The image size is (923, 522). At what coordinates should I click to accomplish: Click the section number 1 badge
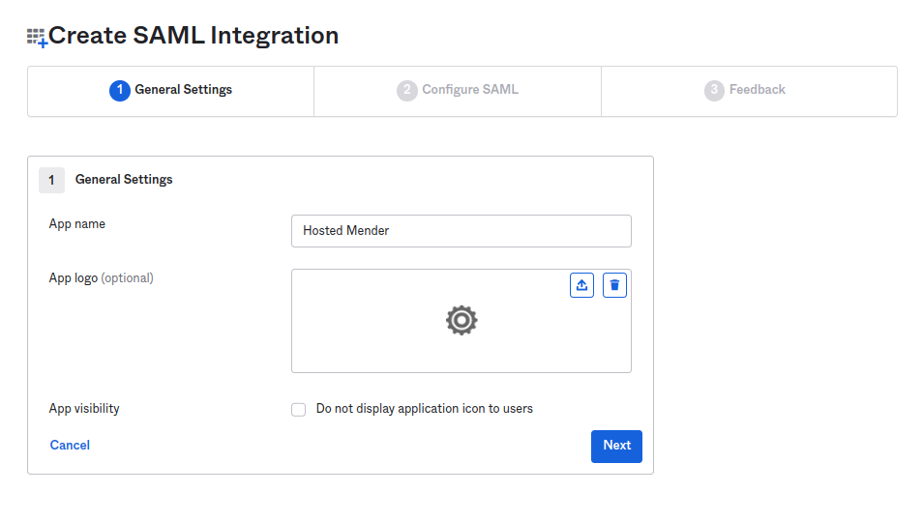51,180
